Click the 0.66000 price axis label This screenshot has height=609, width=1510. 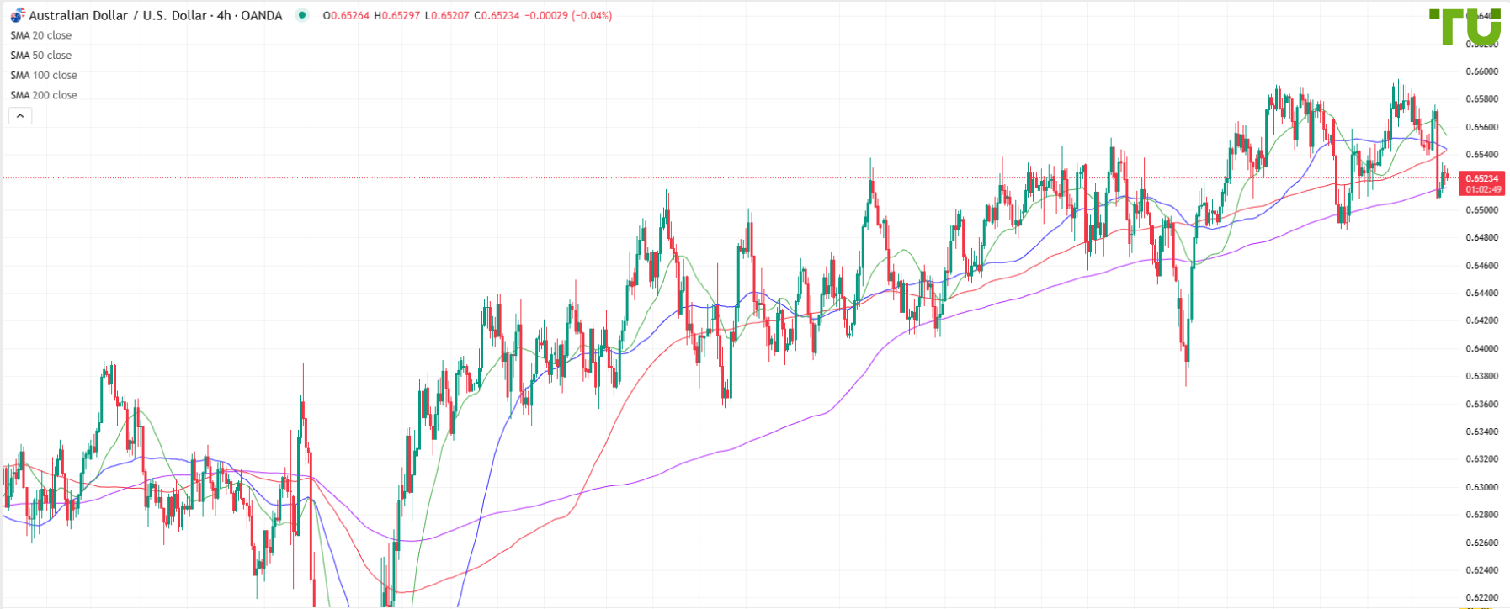coord(1481,71)
